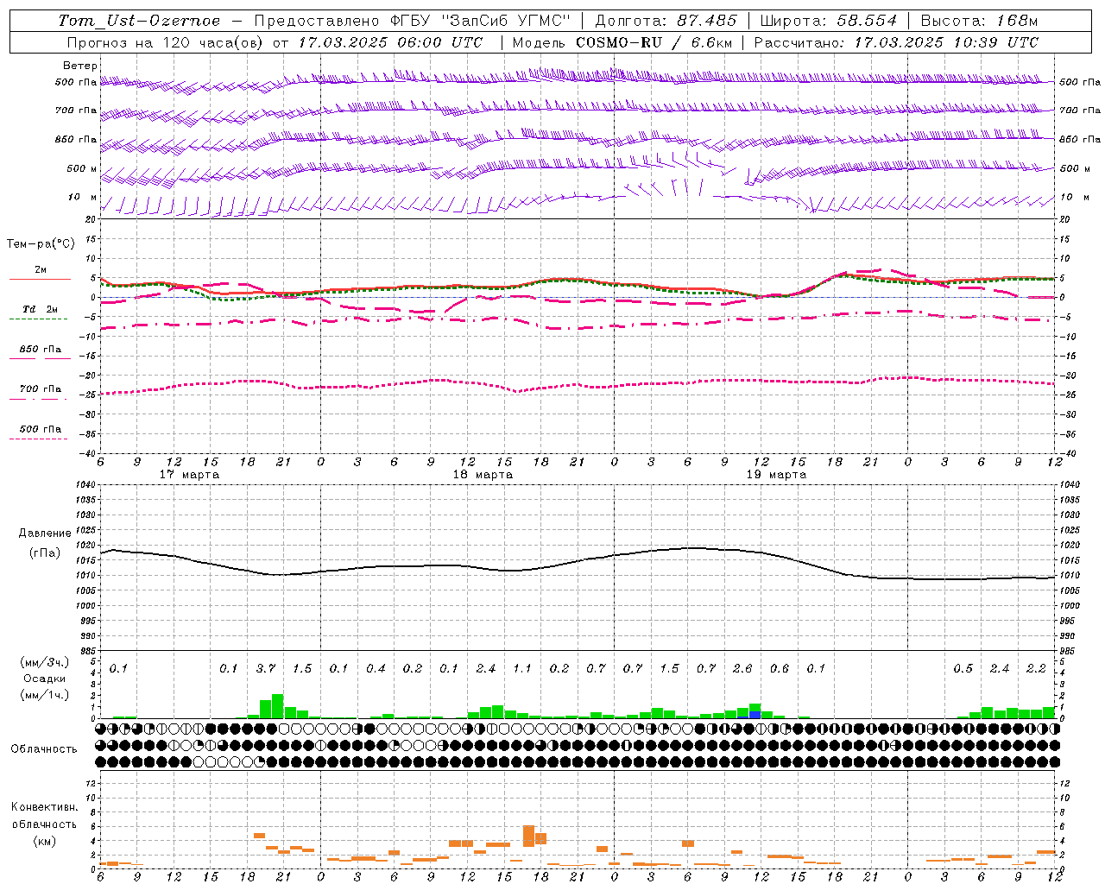The image size is (1105, 884).
Task: Click the Ветер panel label
Action: 79,66
